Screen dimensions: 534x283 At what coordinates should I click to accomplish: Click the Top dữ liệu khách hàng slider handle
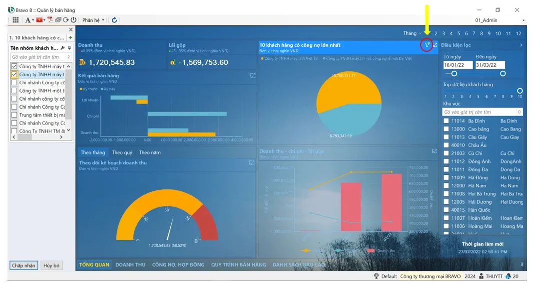tap(520, 91)
